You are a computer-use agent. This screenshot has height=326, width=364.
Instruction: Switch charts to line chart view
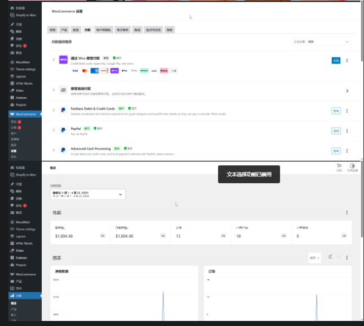tap(330, 256)
